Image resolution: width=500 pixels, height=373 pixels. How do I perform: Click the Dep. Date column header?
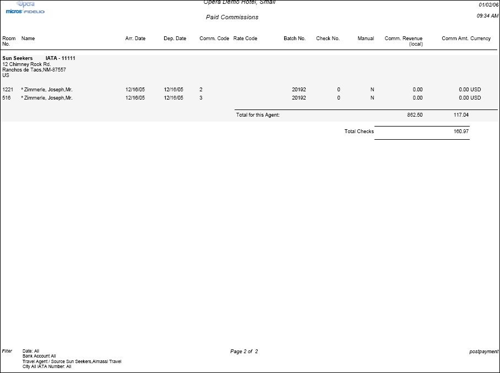click(175, 38)
